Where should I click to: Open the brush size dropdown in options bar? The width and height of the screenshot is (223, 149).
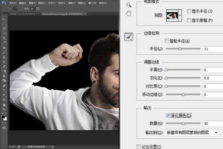coord(38,9)
